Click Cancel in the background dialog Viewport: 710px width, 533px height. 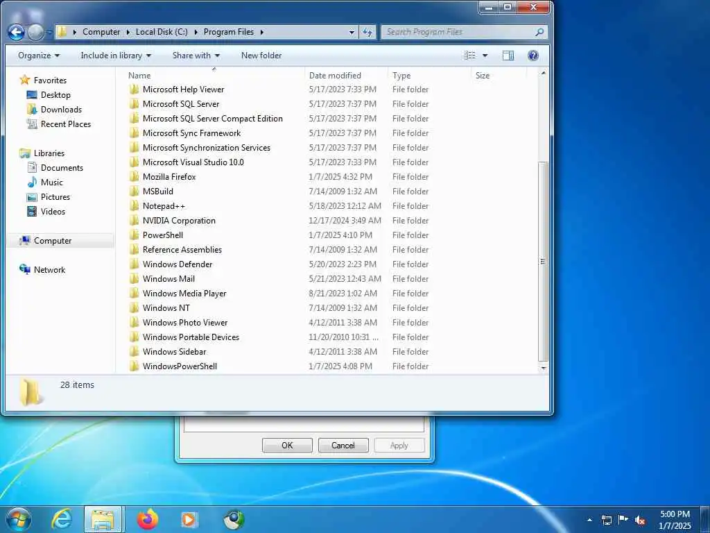coord(343,445)
